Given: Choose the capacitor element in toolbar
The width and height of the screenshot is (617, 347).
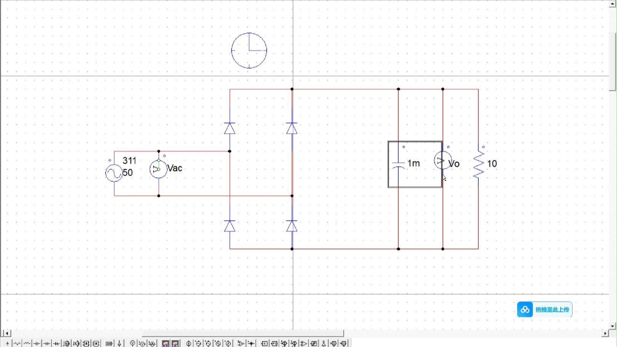Looking at the screenshot, I should coord(37,343).
